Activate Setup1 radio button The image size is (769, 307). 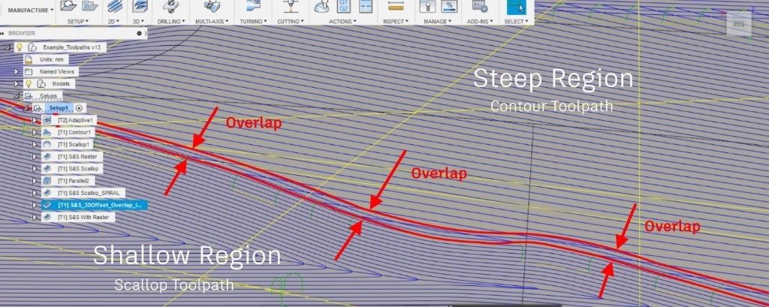pyautogui.click(x=80, y=108)
